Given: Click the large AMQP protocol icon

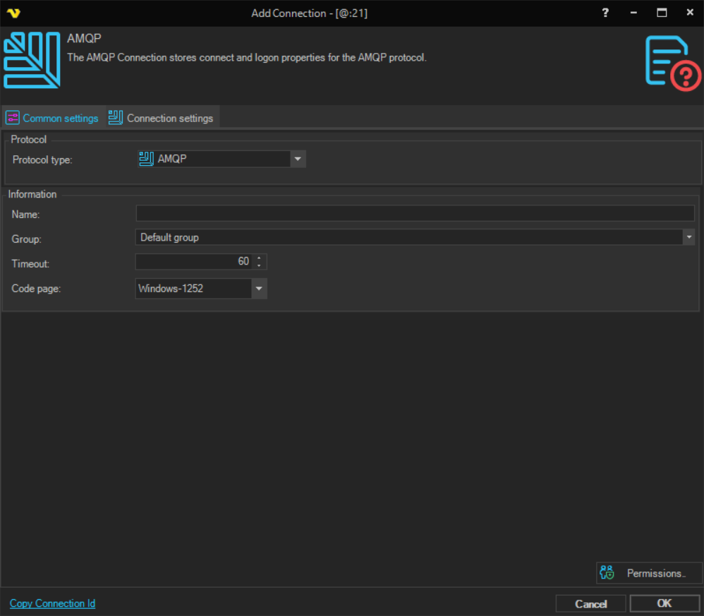Looking at the screenshot, I should 32,61.
